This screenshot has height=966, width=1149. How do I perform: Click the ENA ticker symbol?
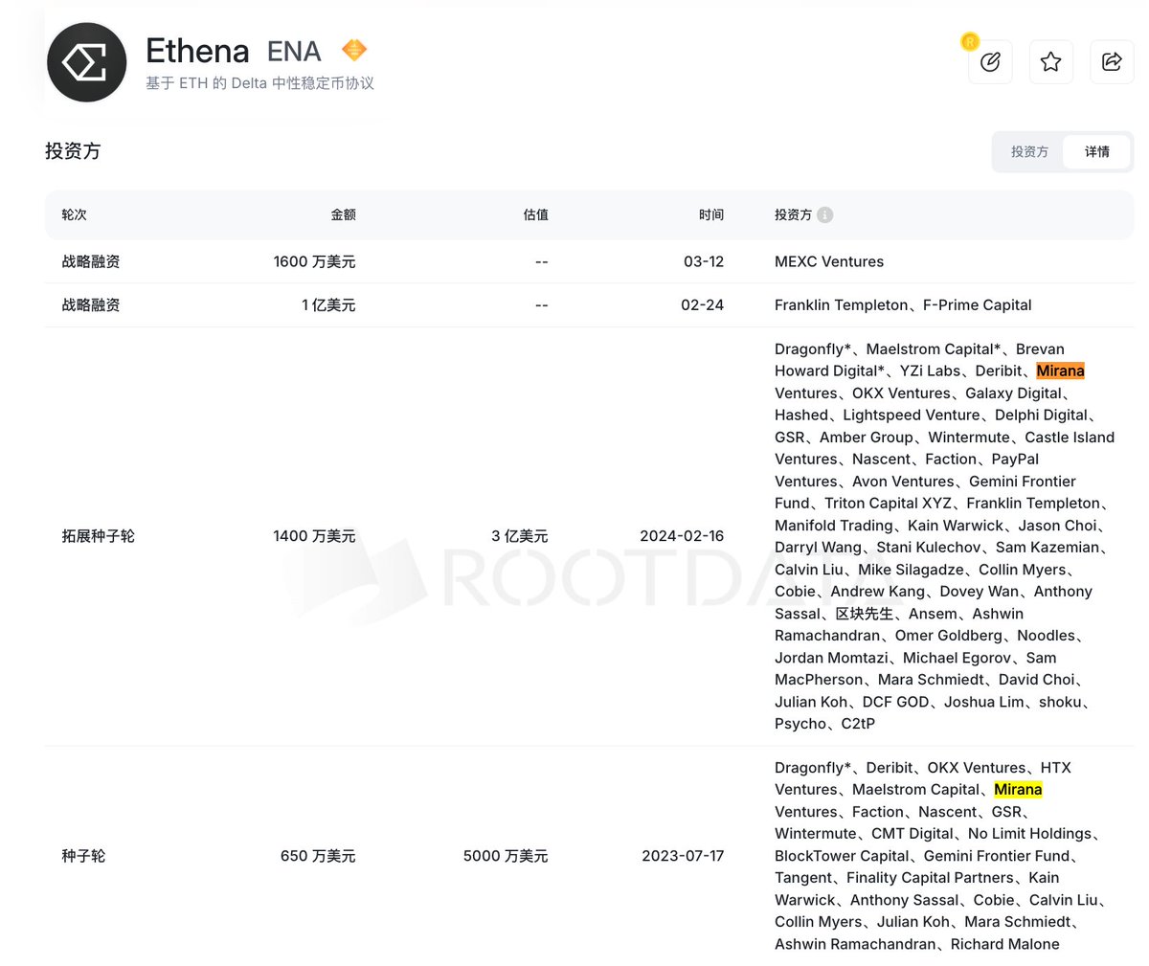(294, 51)
